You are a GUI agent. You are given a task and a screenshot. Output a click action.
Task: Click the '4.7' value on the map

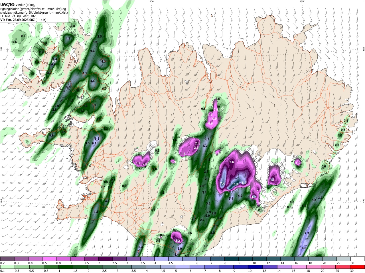(x=207, y=139)
